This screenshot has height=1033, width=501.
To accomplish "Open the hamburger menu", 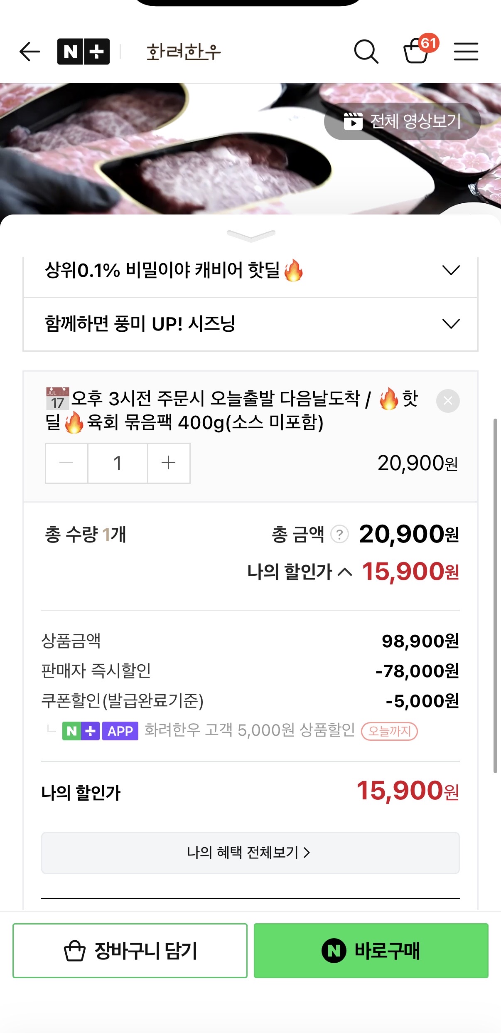I will 466,52.
